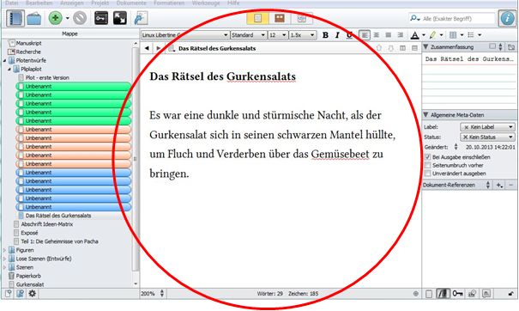Switch to outliner view mode
This screenshot has height=311, width=519.
(x=302, y=18)
